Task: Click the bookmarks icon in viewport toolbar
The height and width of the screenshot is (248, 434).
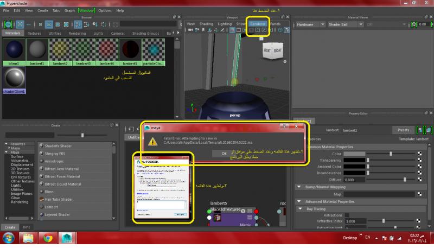Action: click(x=203, y=30)
